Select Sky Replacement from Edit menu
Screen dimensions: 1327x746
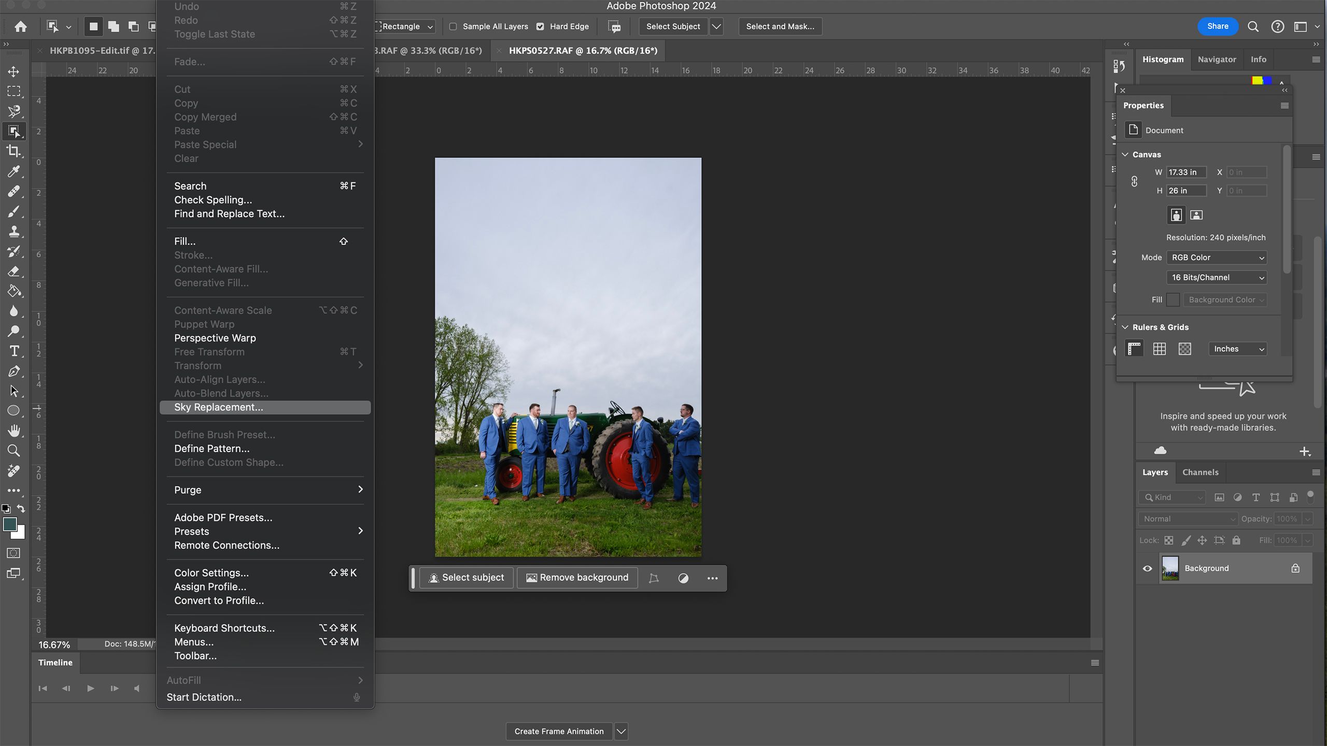coord(218,407)
